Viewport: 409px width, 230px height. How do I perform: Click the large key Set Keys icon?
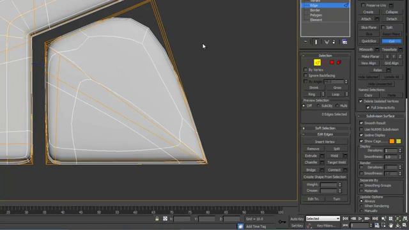tap(282, 222)
